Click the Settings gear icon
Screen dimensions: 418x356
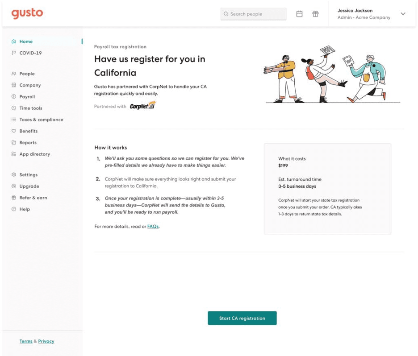click(x=14, y=175)
